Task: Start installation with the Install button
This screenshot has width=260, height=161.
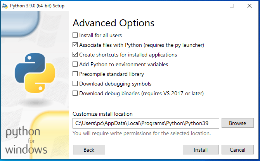Action: (201, 150)
